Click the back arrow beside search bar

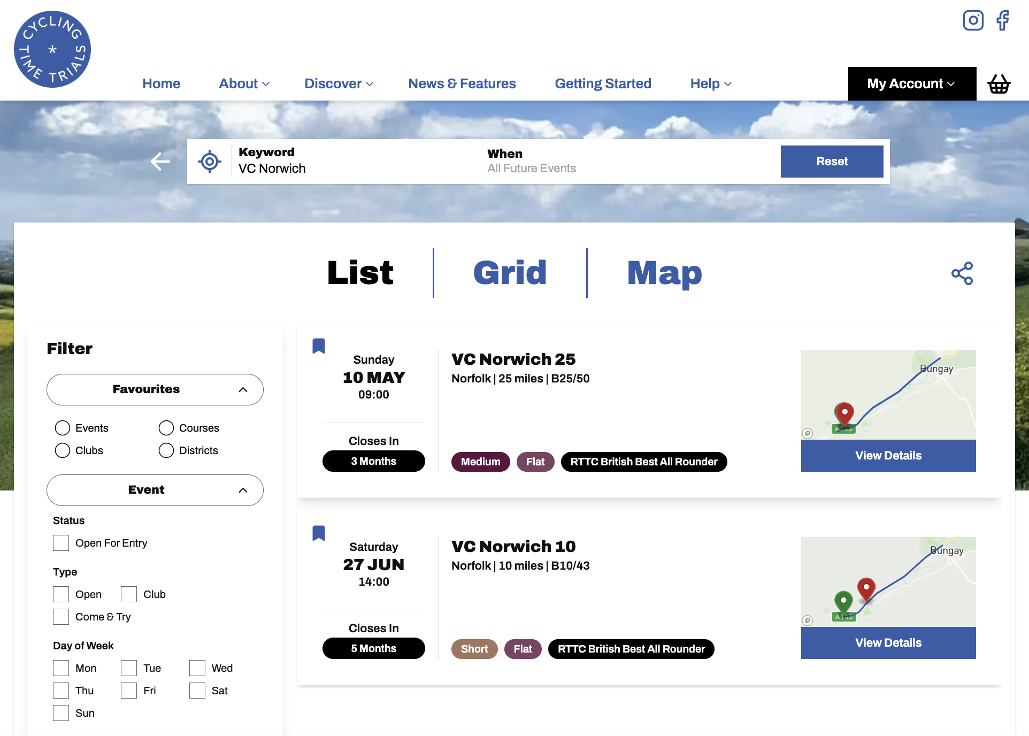pos(160,162)
